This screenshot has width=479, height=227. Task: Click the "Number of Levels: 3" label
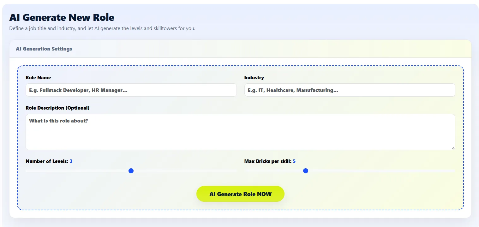49,161
